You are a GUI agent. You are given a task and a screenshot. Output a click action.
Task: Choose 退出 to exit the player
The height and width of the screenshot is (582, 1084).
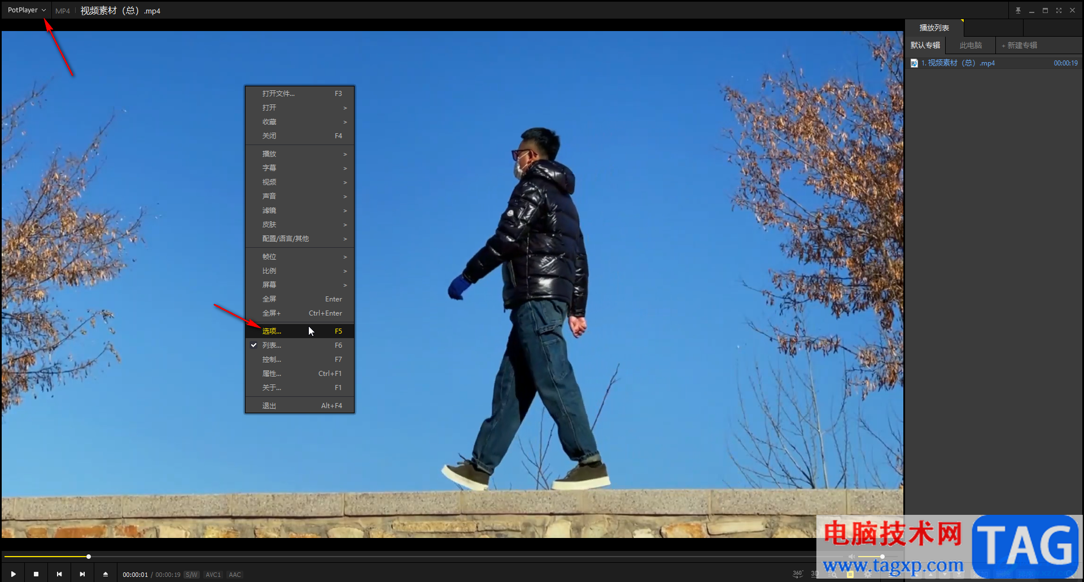(x=300, y=406)
